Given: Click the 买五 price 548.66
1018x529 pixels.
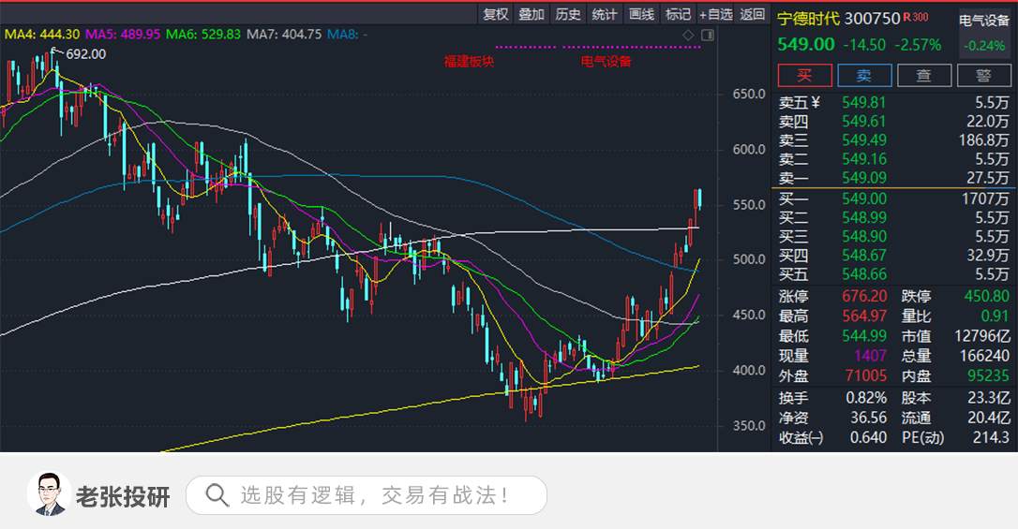Looking at the screenshot, I should click(x=864, y=274).
